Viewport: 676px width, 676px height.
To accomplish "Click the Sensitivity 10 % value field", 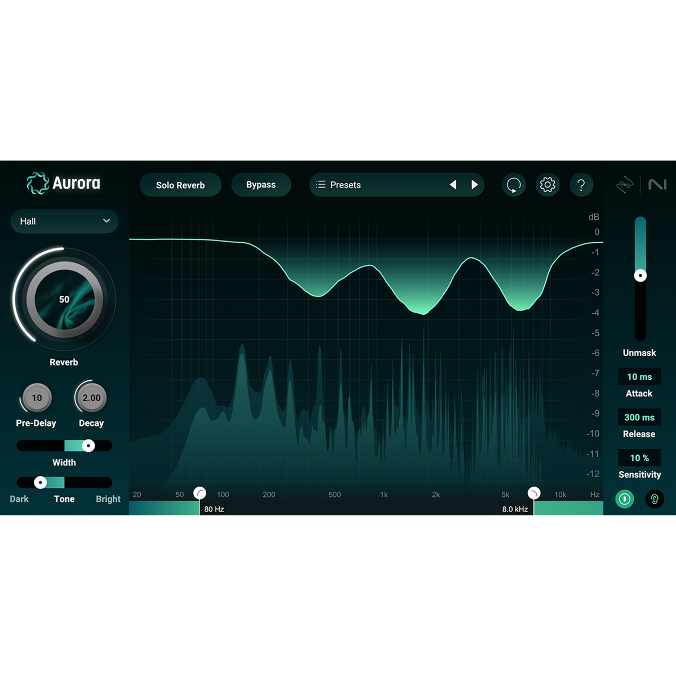I will coord(639,458).
